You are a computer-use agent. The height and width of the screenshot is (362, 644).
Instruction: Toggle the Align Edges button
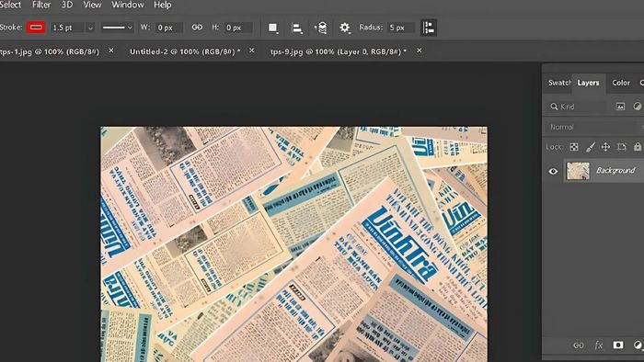[429, 28]
